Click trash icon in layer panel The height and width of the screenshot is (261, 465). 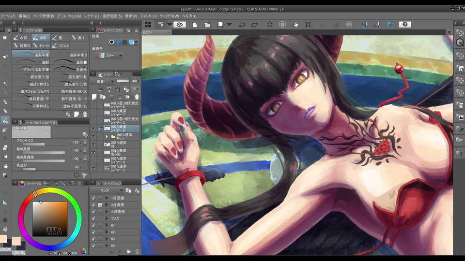tap(137, 97)
